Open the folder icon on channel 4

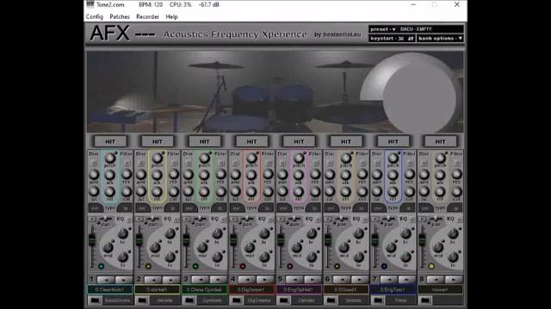pyautogui.click(x=237, y=300)
